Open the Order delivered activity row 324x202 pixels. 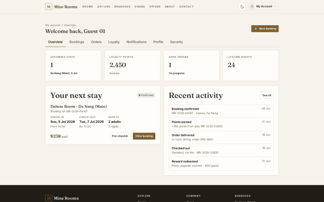[221, 137]
